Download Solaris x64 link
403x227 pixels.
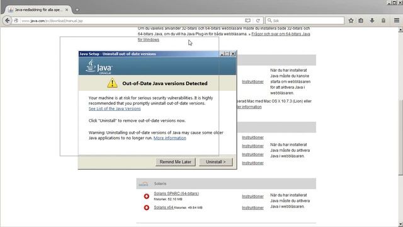[x=164, y=207]
